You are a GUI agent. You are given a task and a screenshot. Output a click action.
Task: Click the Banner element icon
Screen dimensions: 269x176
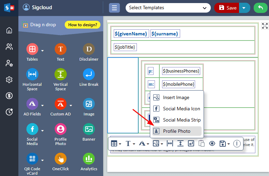coord(89,129)
